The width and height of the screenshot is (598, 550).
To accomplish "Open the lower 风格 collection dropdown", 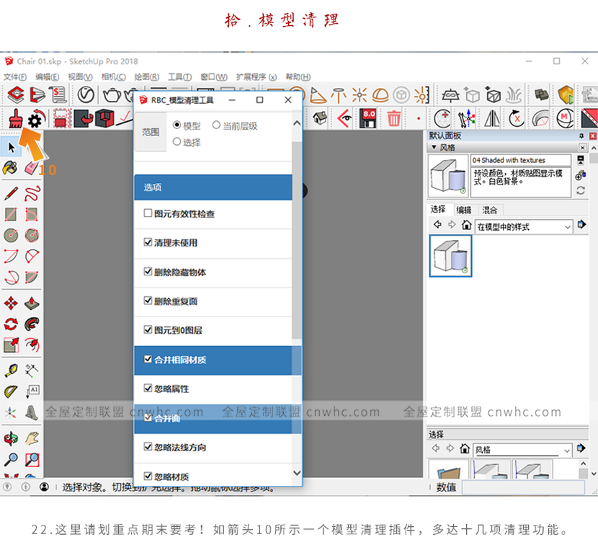I will [522, 450].
